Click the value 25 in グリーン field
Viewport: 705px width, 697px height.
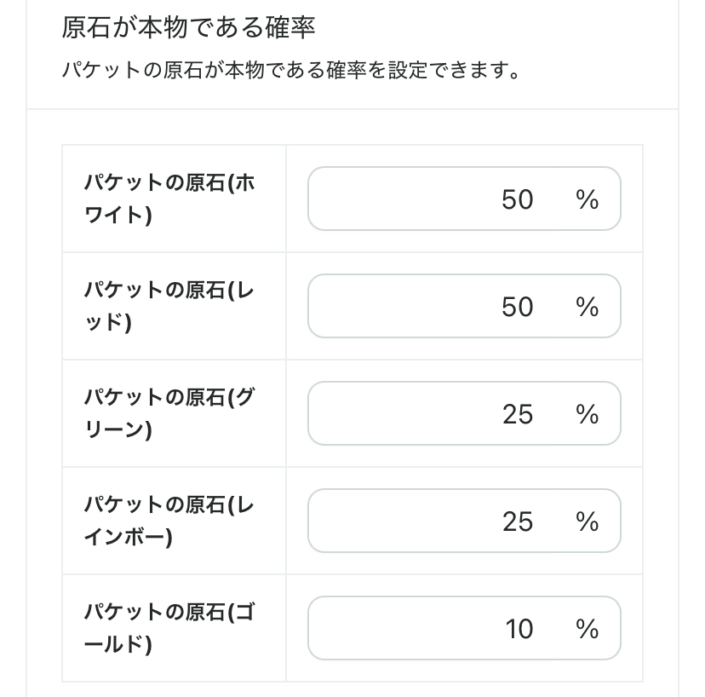pos(518,414)
